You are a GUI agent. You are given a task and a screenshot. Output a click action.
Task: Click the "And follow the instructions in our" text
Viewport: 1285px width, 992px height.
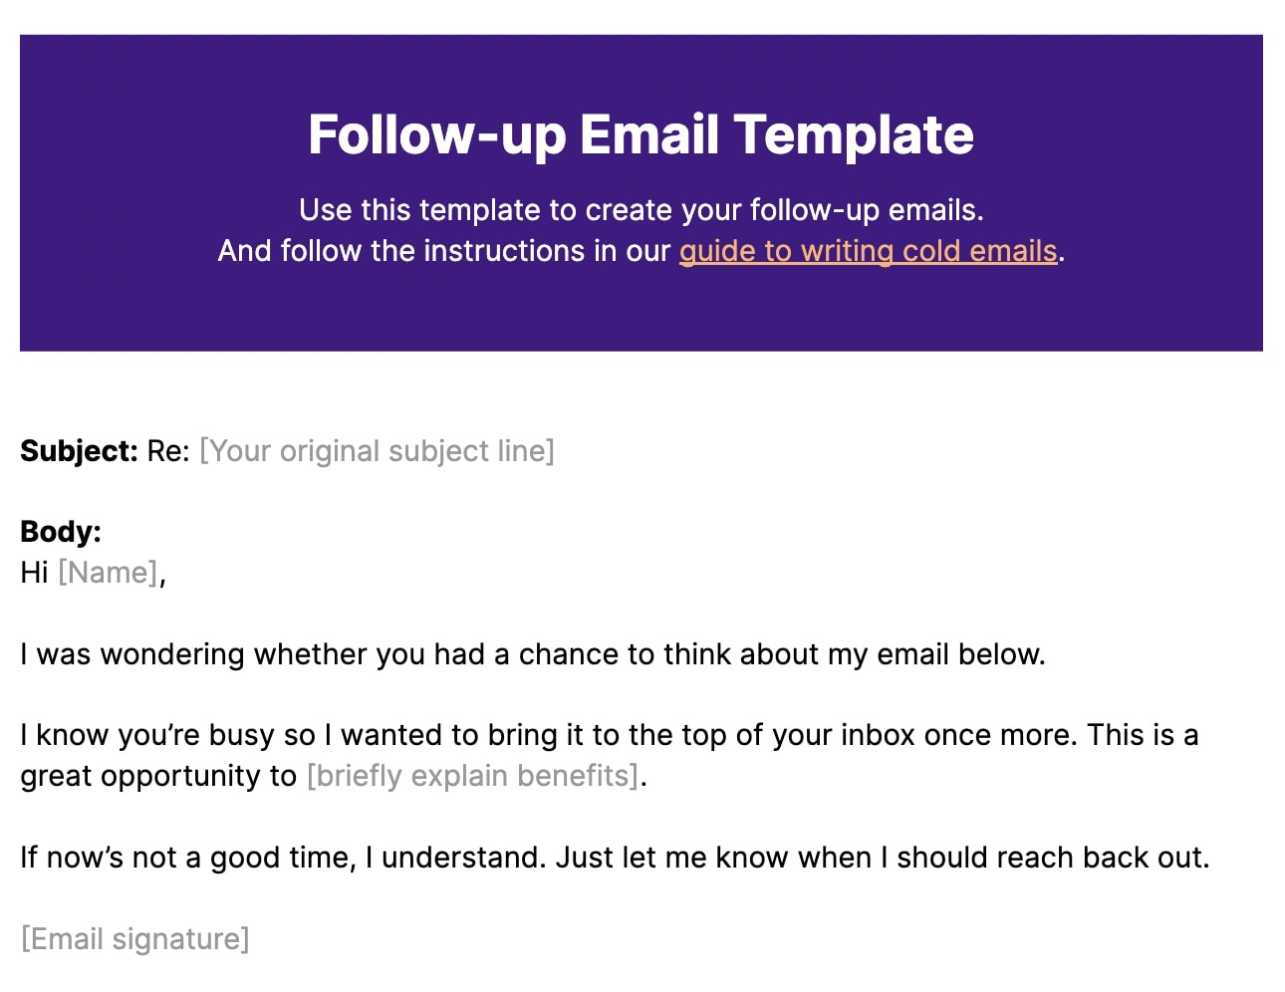[444, 251]
